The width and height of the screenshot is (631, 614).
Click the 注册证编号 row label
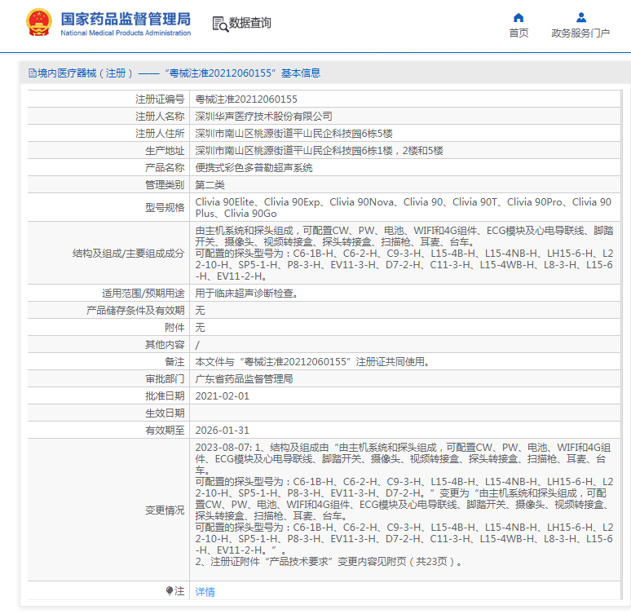coord(160,99)
